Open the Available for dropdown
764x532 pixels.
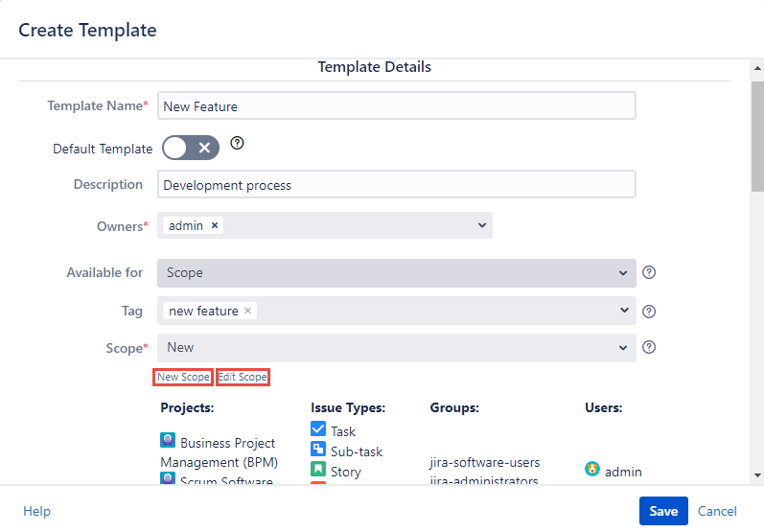pos(624,273)
